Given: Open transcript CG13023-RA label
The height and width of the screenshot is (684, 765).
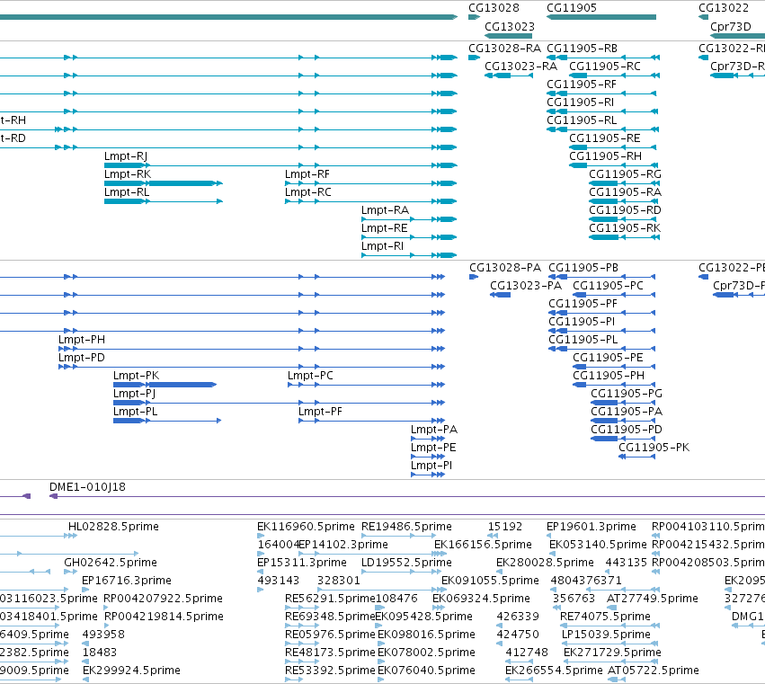Looking at the screenshot, I should [520, 67].
